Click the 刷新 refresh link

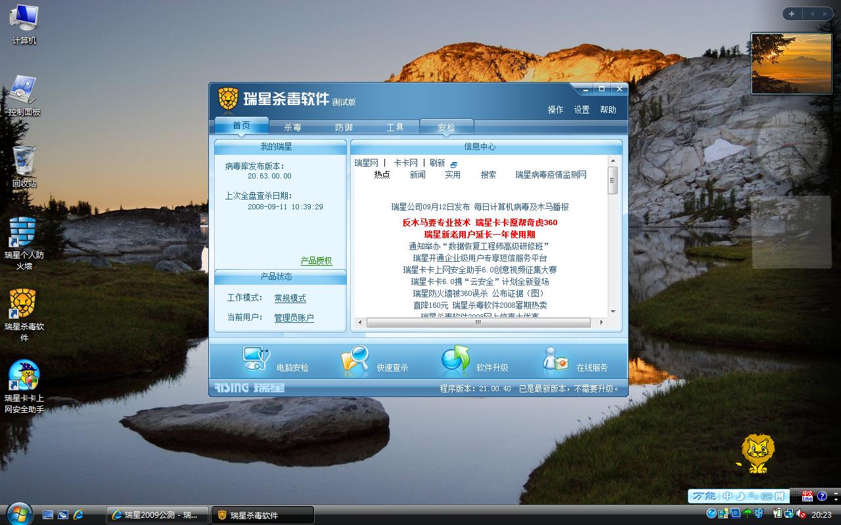[x=437, y=163]
